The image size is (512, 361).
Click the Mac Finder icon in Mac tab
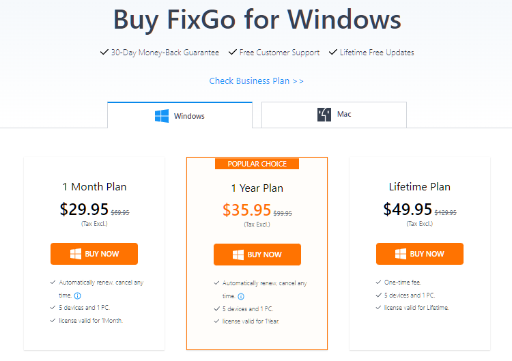point(324,115)
